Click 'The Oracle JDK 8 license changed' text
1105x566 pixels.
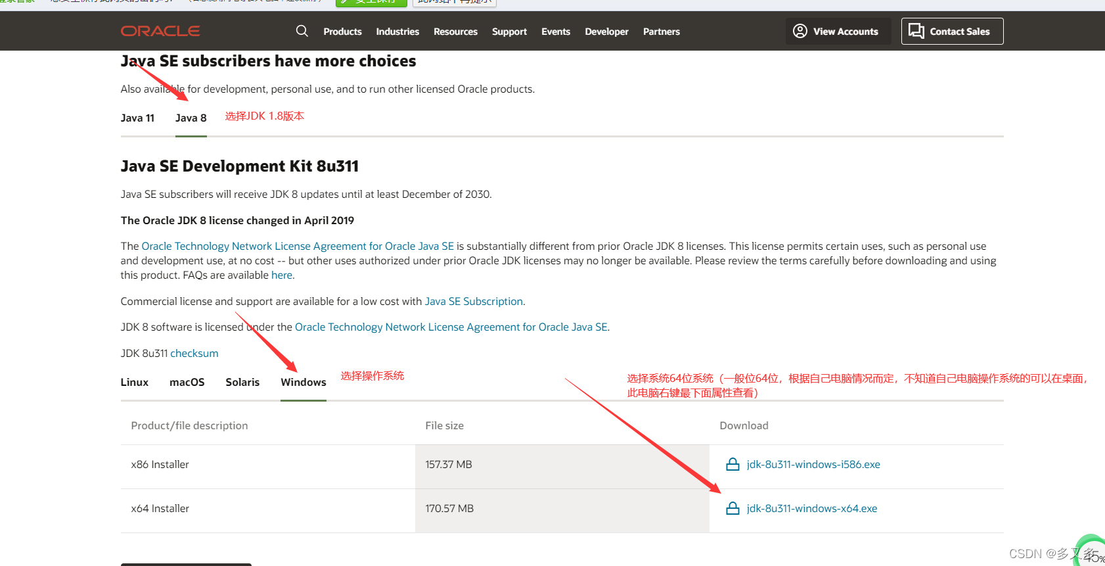click(x=237, y=221)
